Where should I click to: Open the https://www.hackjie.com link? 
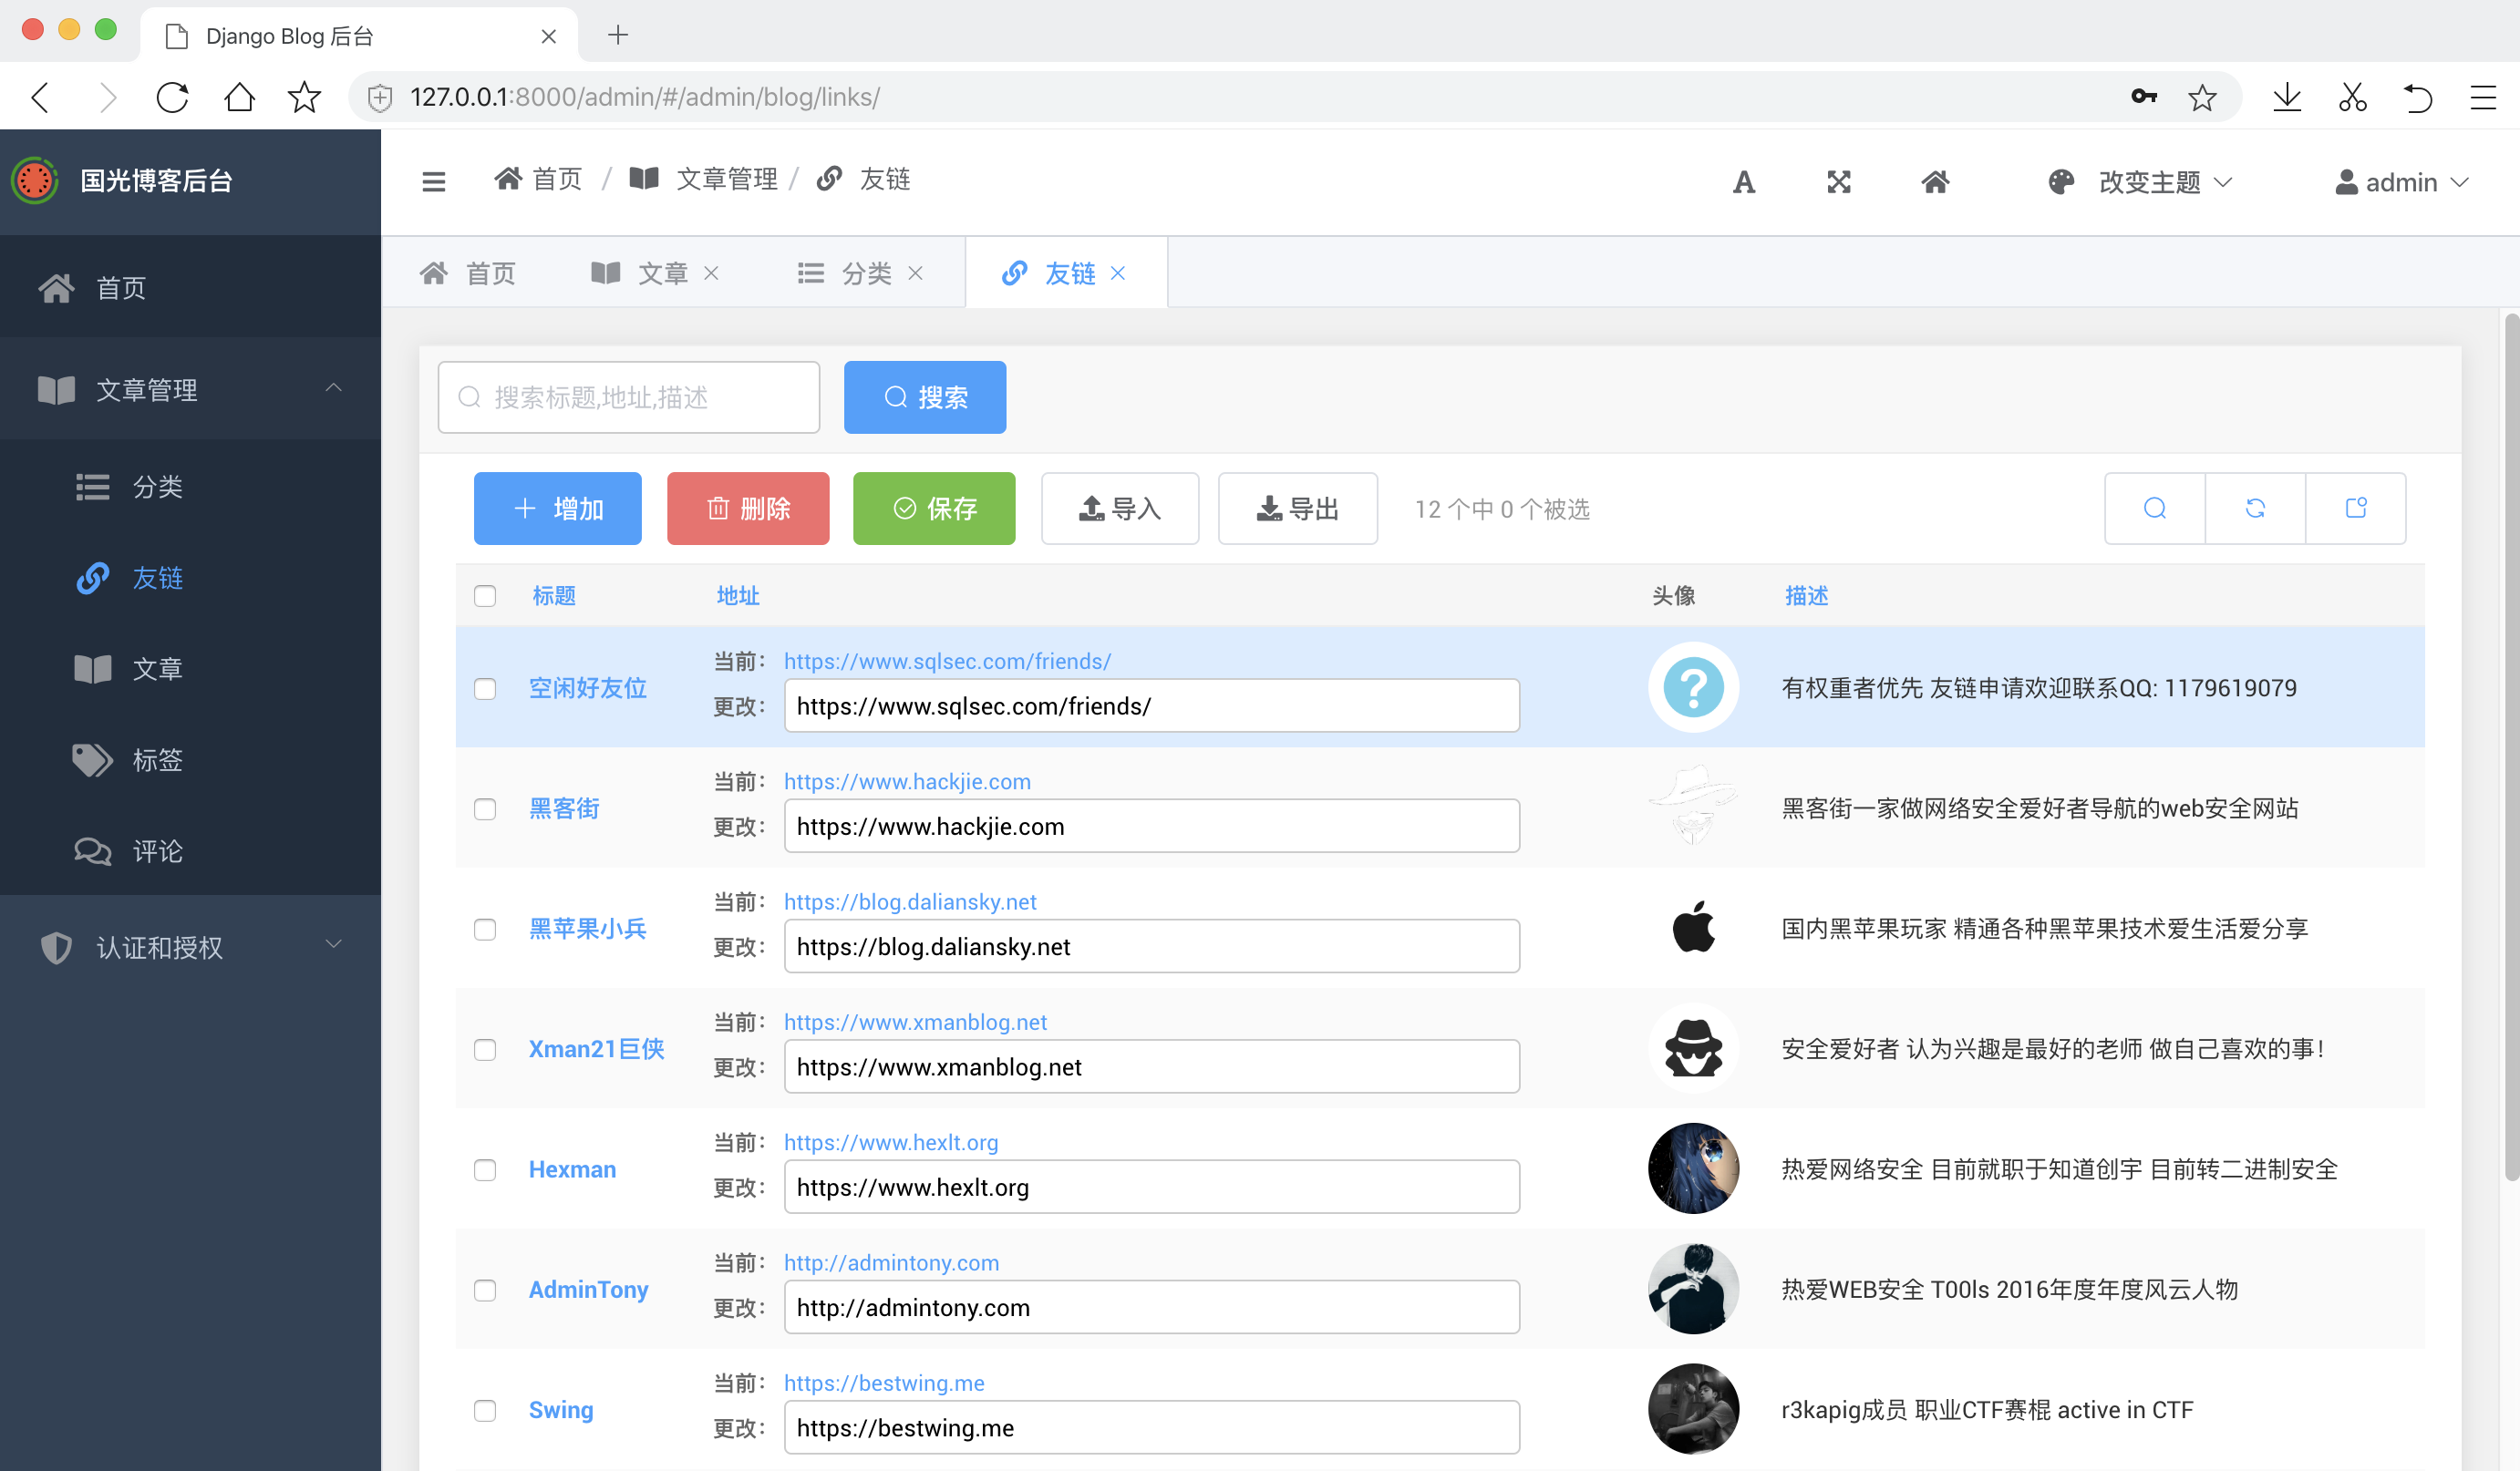point(906,781)
